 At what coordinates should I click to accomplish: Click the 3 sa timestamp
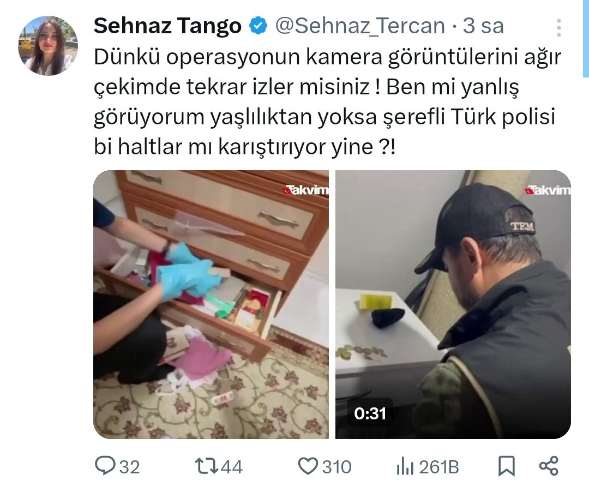click(x=483, y=26)
